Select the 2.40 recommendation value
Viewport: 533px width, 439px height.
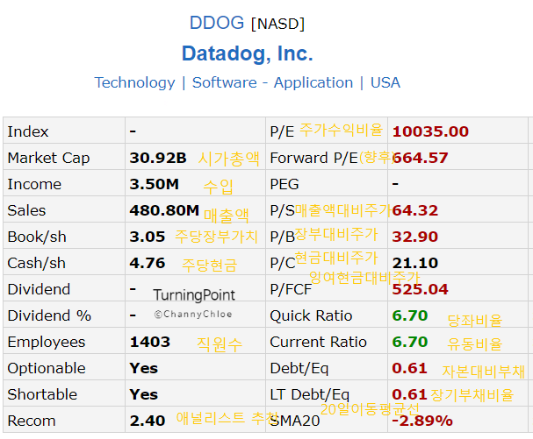pos(148,421)
